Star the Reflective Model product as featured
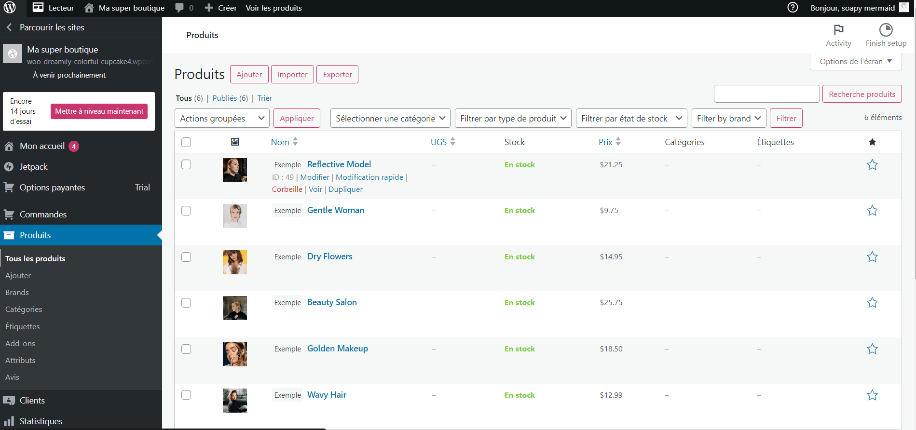The height and width of the screenshot is (430, 916). [x=872, y=165]
